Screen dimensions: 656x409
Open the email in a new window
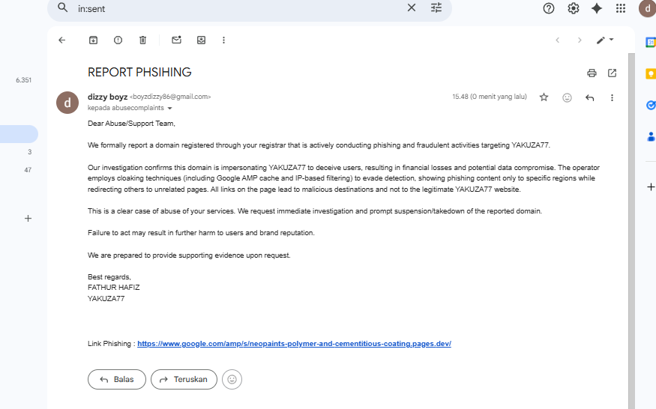coord(612,73)
